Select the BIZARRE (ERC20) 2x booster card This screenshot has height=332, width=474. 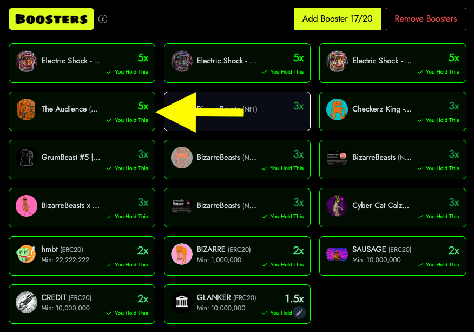click(x=238, y=256)
